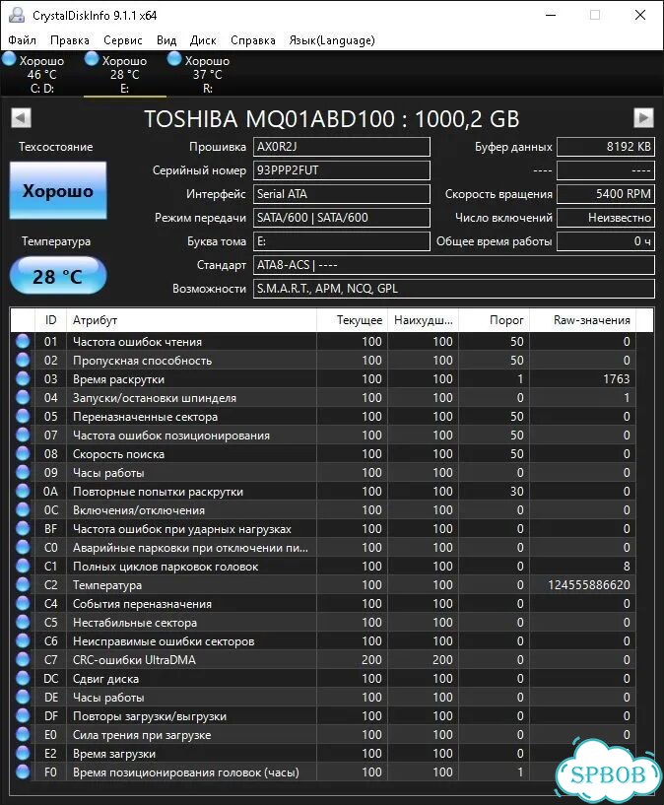The image size is (664, 805).
Task: Click the Текущее column header
Action: coord(352,320)
